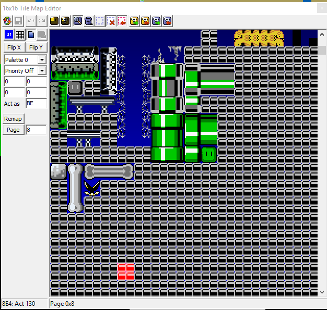
Task: Click the bottom-right 8x8 tile number field
Action: [x=36, y=92]
